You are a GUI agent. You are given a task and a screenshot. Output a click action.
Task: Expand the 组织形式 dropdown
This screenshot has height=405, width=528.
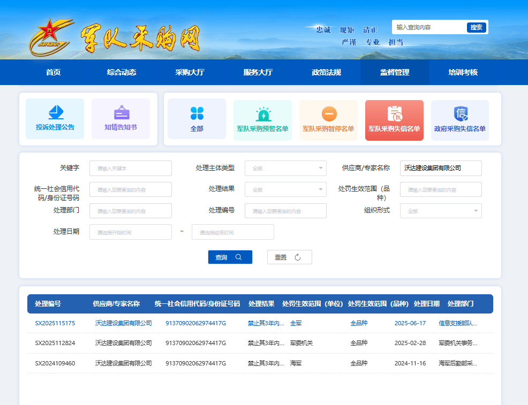441,211
